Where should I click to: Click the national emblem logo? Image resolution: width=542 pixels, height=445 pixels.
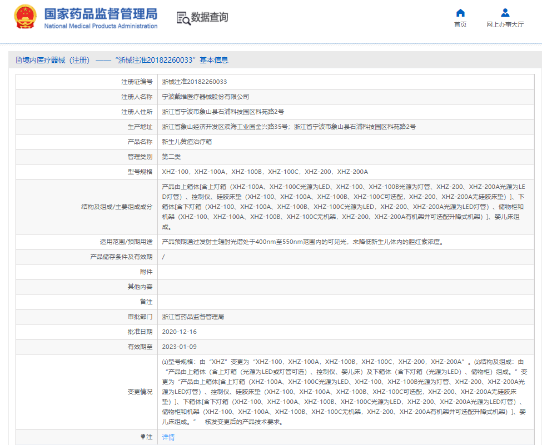(25, 17)
